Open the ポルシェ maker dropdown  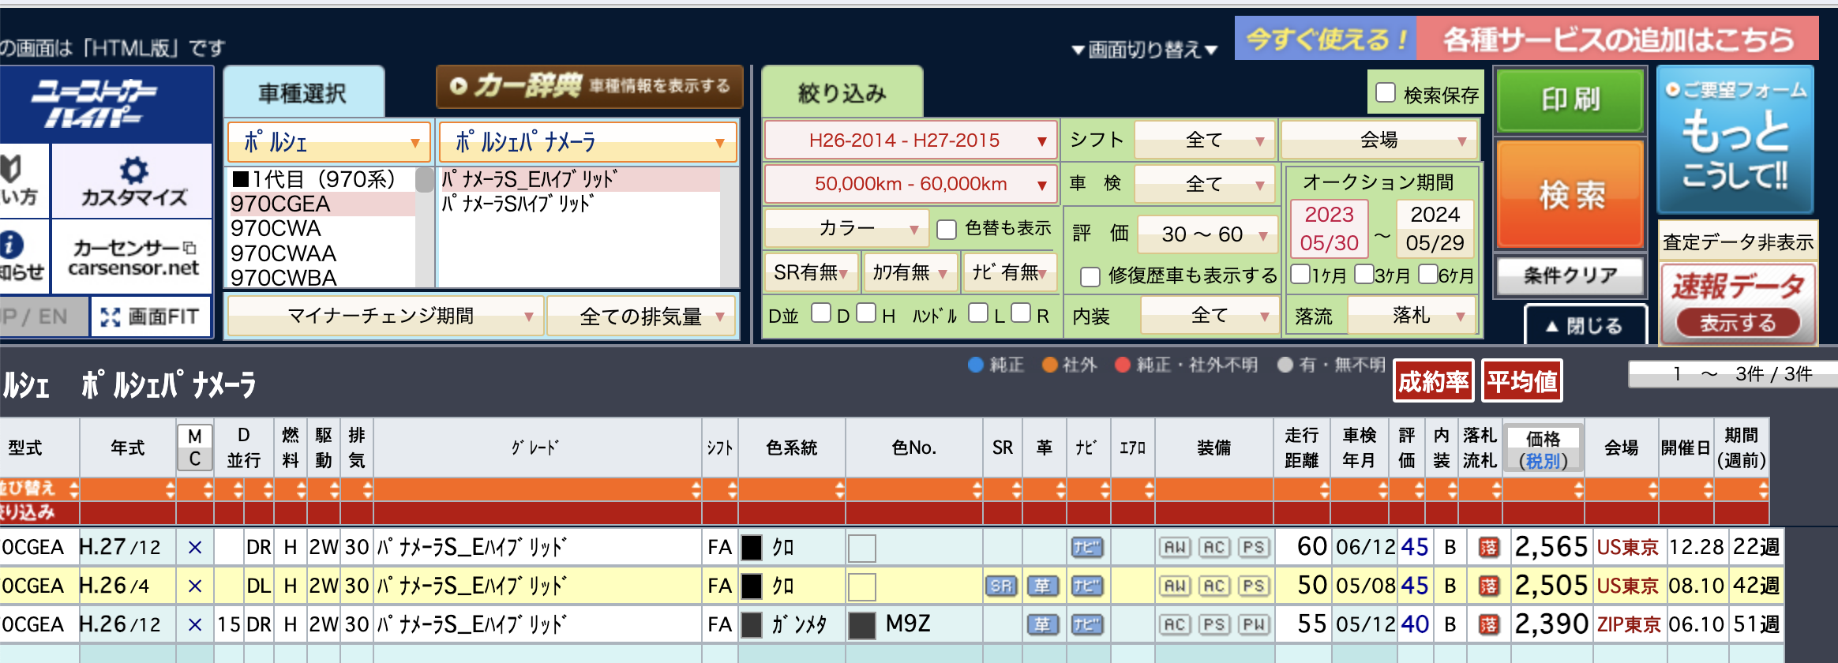point(328,142)
